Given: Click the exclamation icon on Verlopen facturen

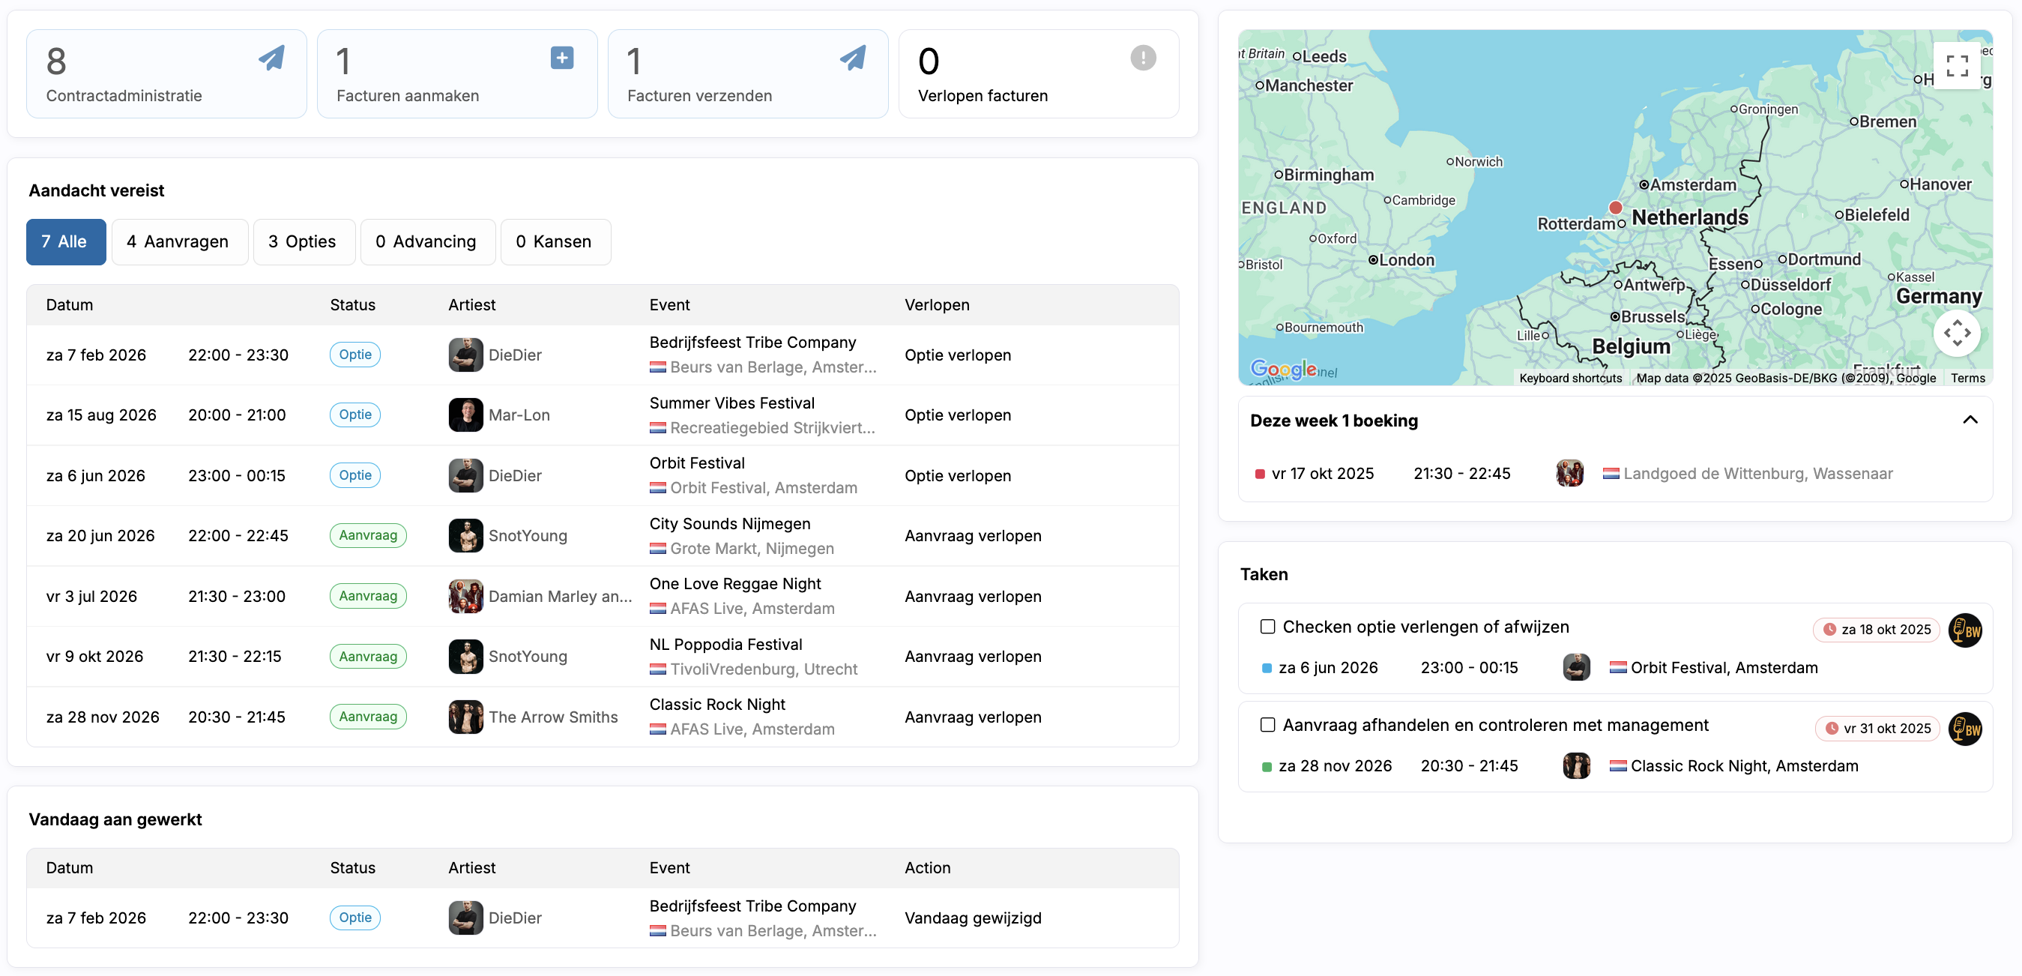Looking at the screenshot, I should click(1142, 57).
